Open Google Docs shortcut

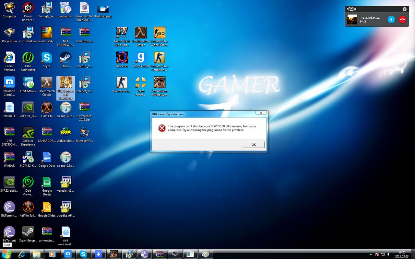coord(47,159)
